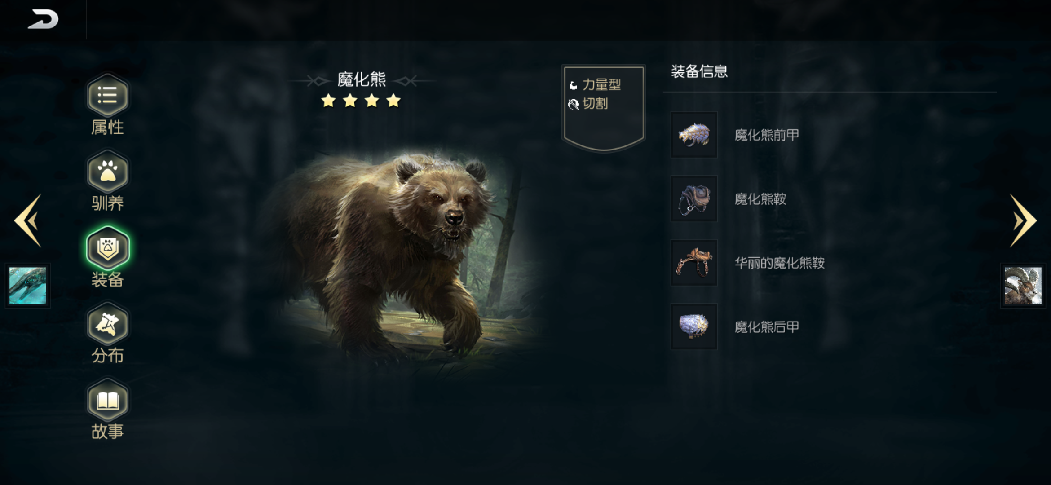Go to previous creature with left chevron

click(28, 220)
